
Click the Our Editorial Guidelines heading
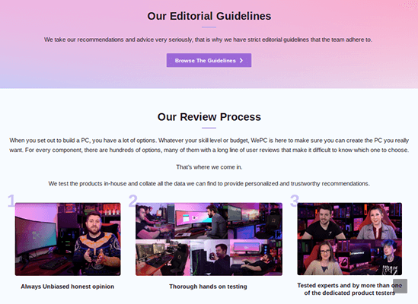[x=209, y=16]
